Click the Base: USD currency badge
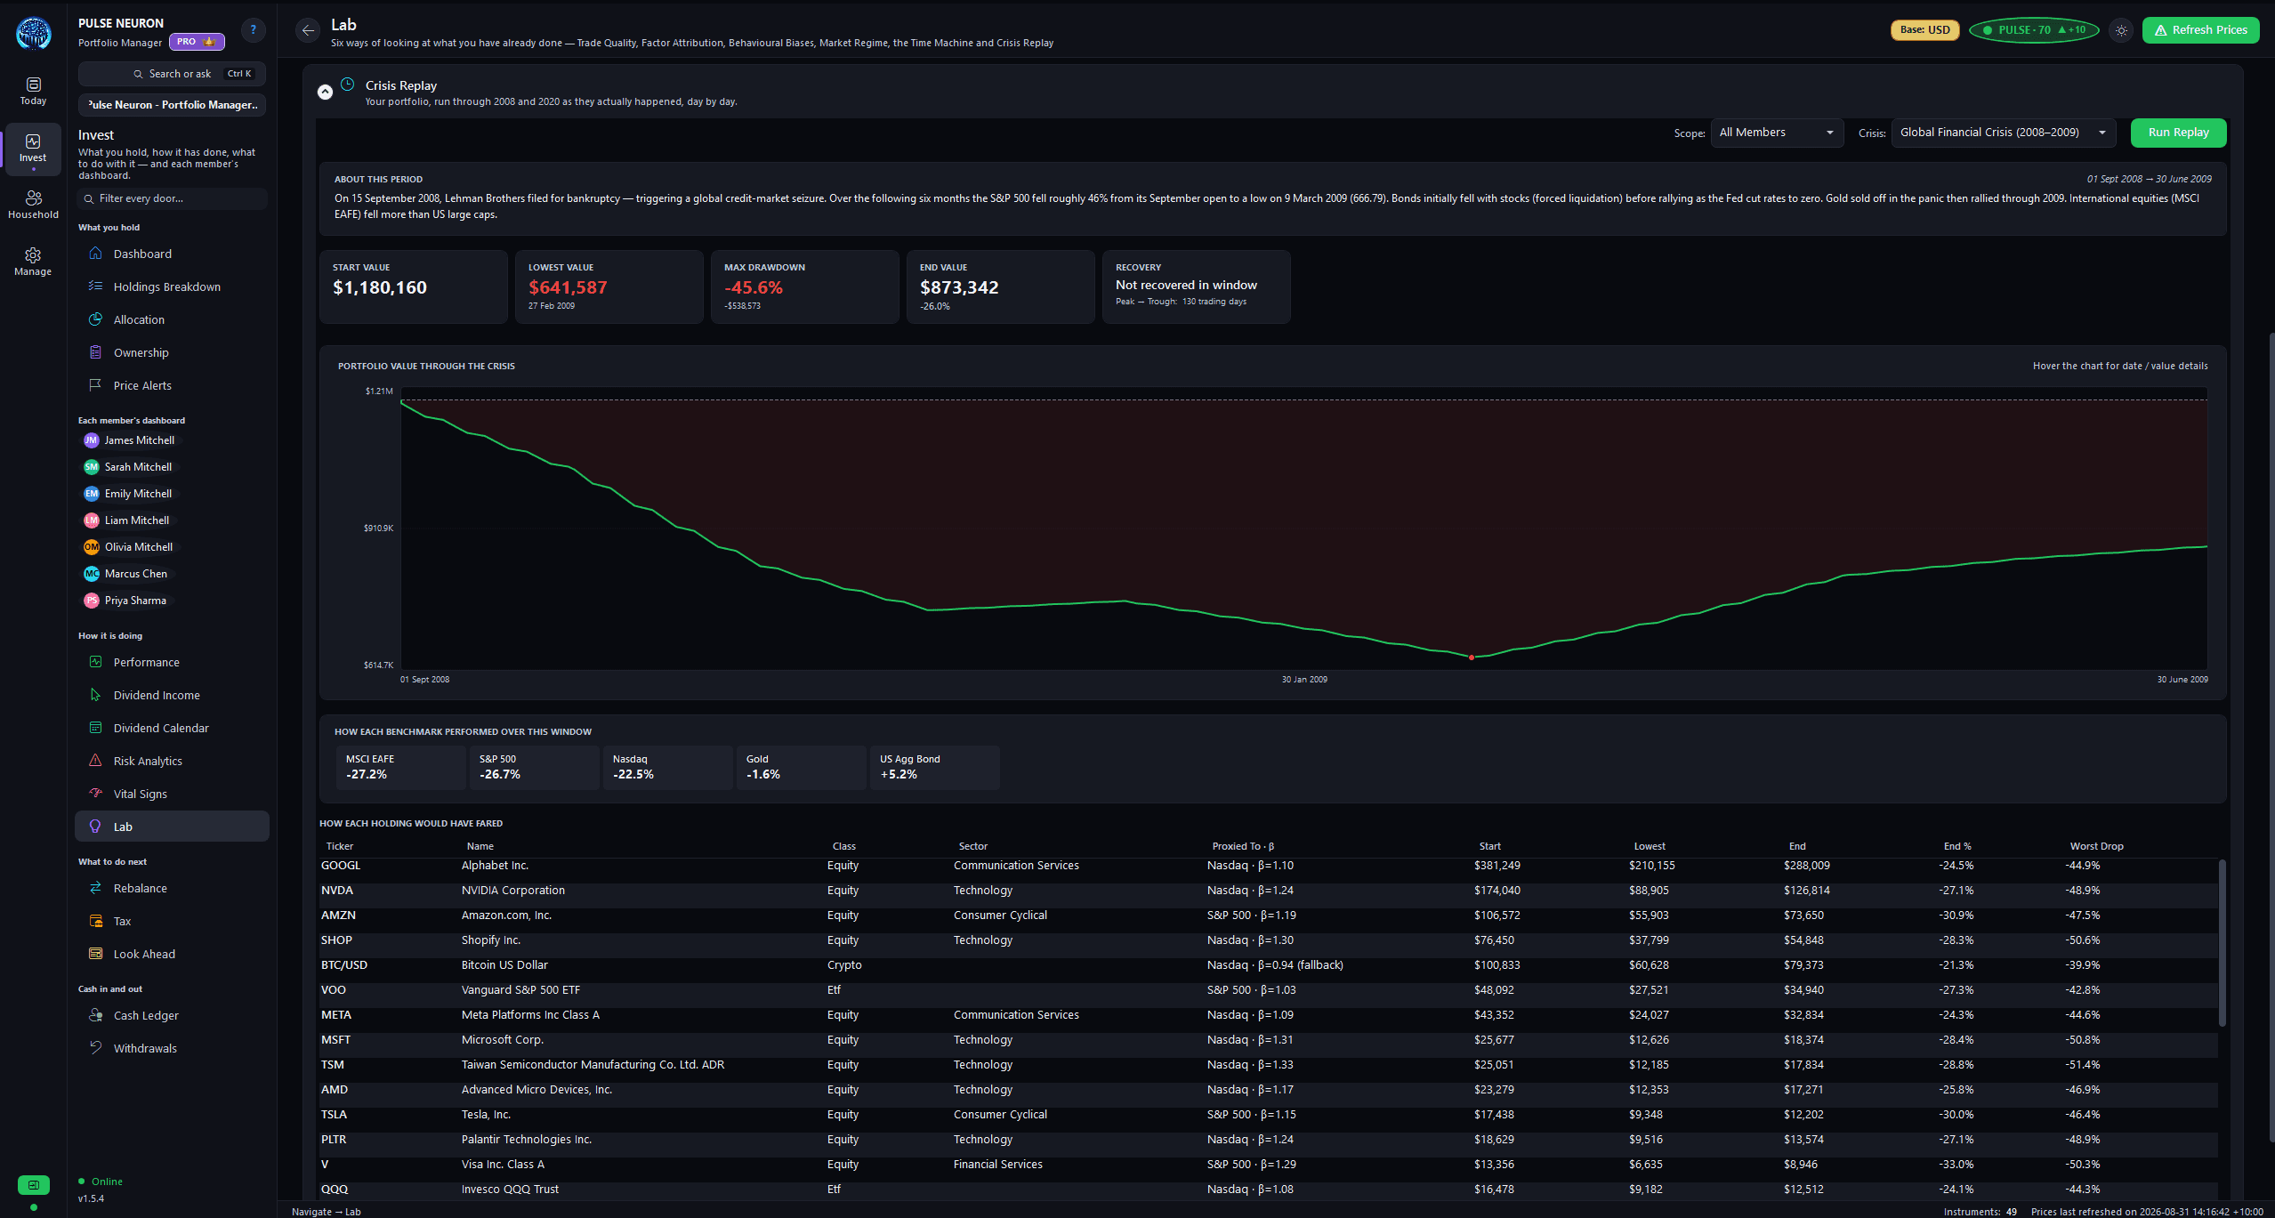Image resolution: width=2275 pixels, height=1218 pixels. coord(1924,30)
